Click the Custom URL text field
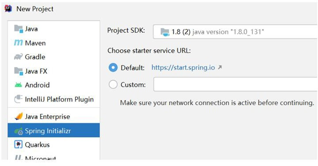 [235, 85]
